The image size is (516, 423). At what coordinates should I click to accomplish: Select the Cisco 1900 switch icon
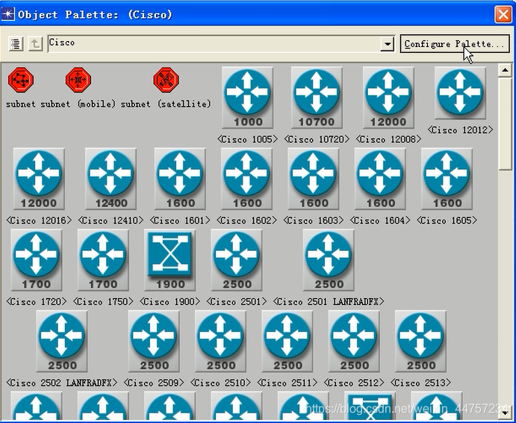pyautogui.click(x=170, y=260)
